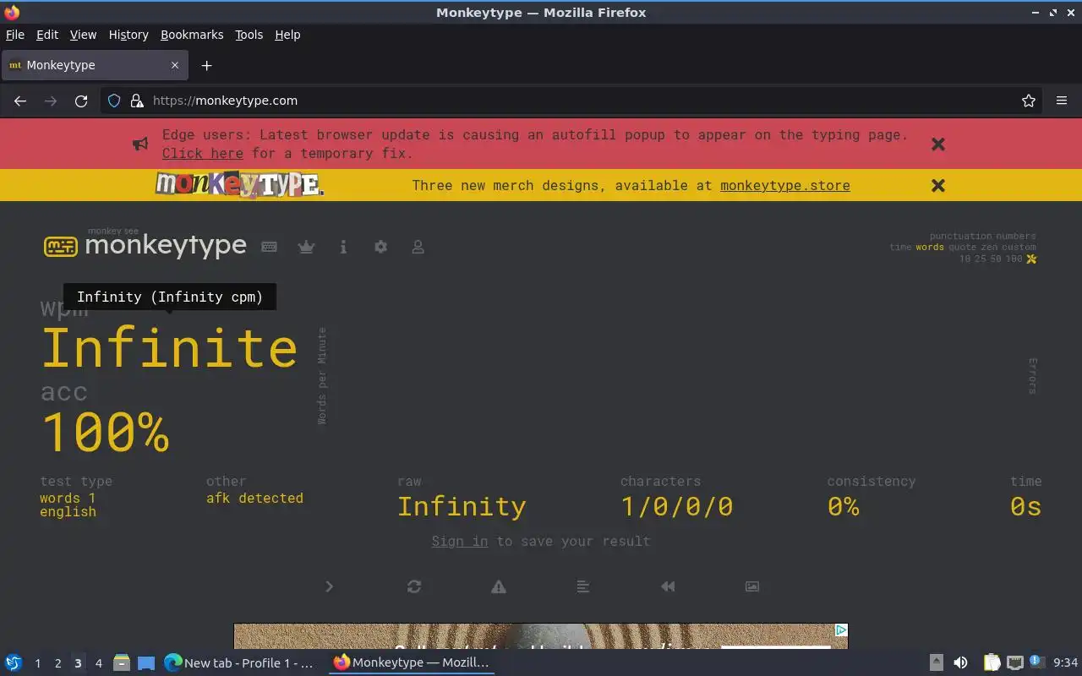1082x676 pixels.
Task: Open the tracking protection shield icon
Action: coord(114,101)
